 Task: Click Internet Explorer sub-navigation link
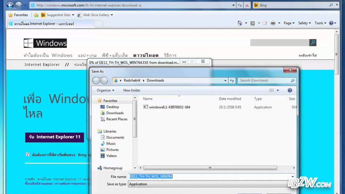point(42,65)
